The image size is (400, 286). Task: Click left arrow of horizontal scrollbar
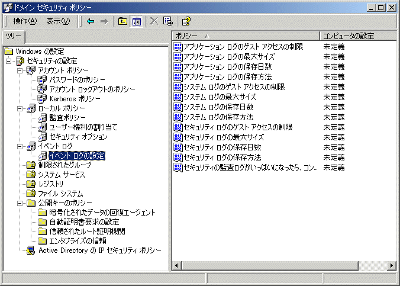click(176, 265)
